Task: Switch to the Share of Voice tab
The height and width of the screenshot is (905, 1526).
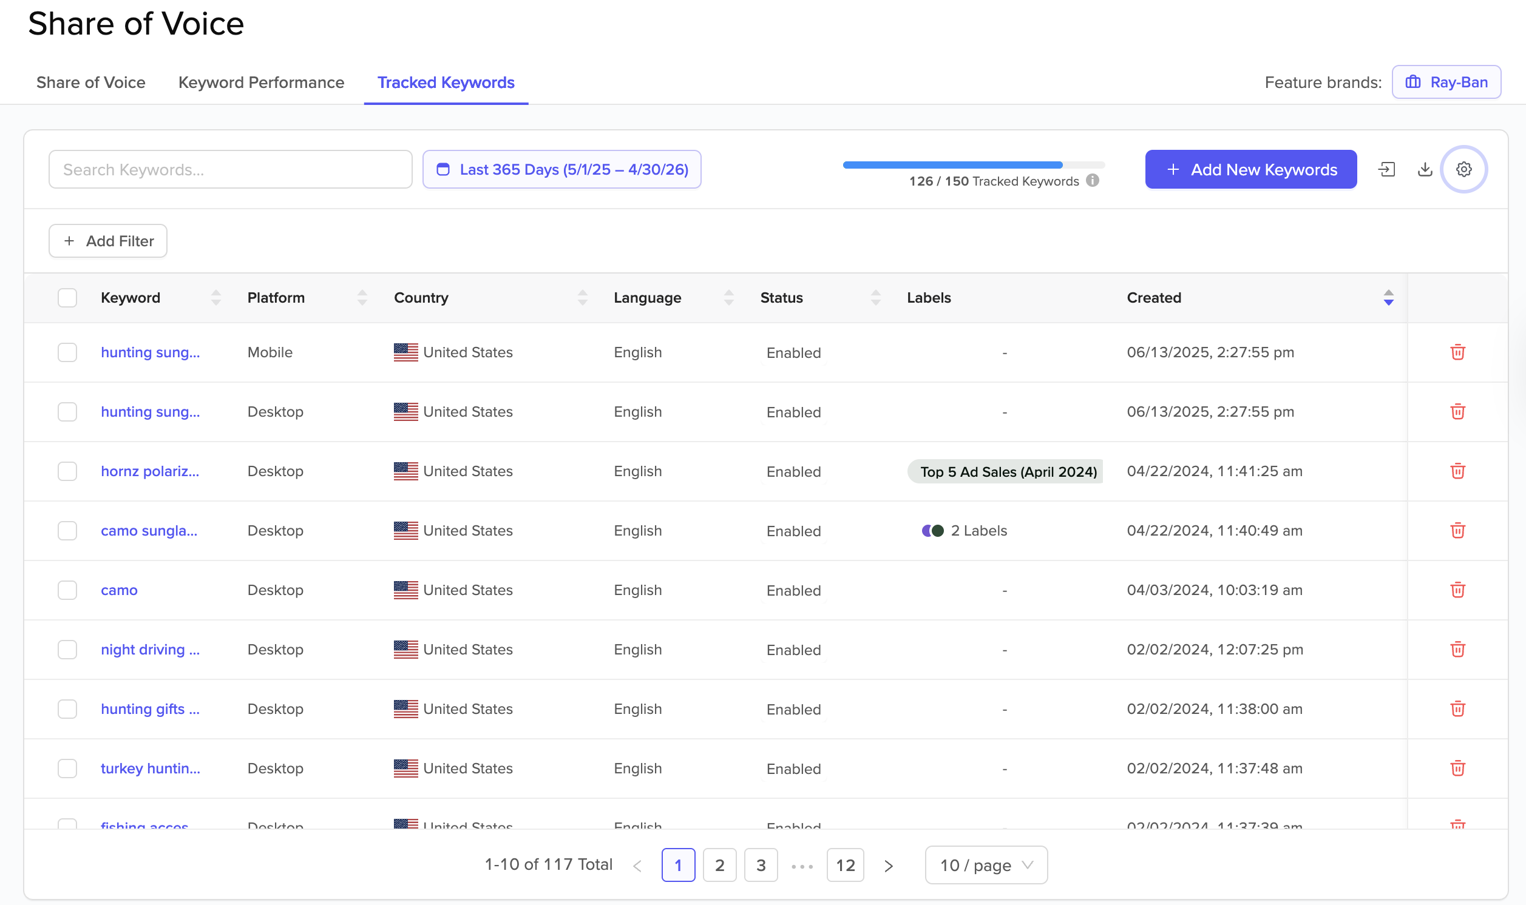Action: 91,82
